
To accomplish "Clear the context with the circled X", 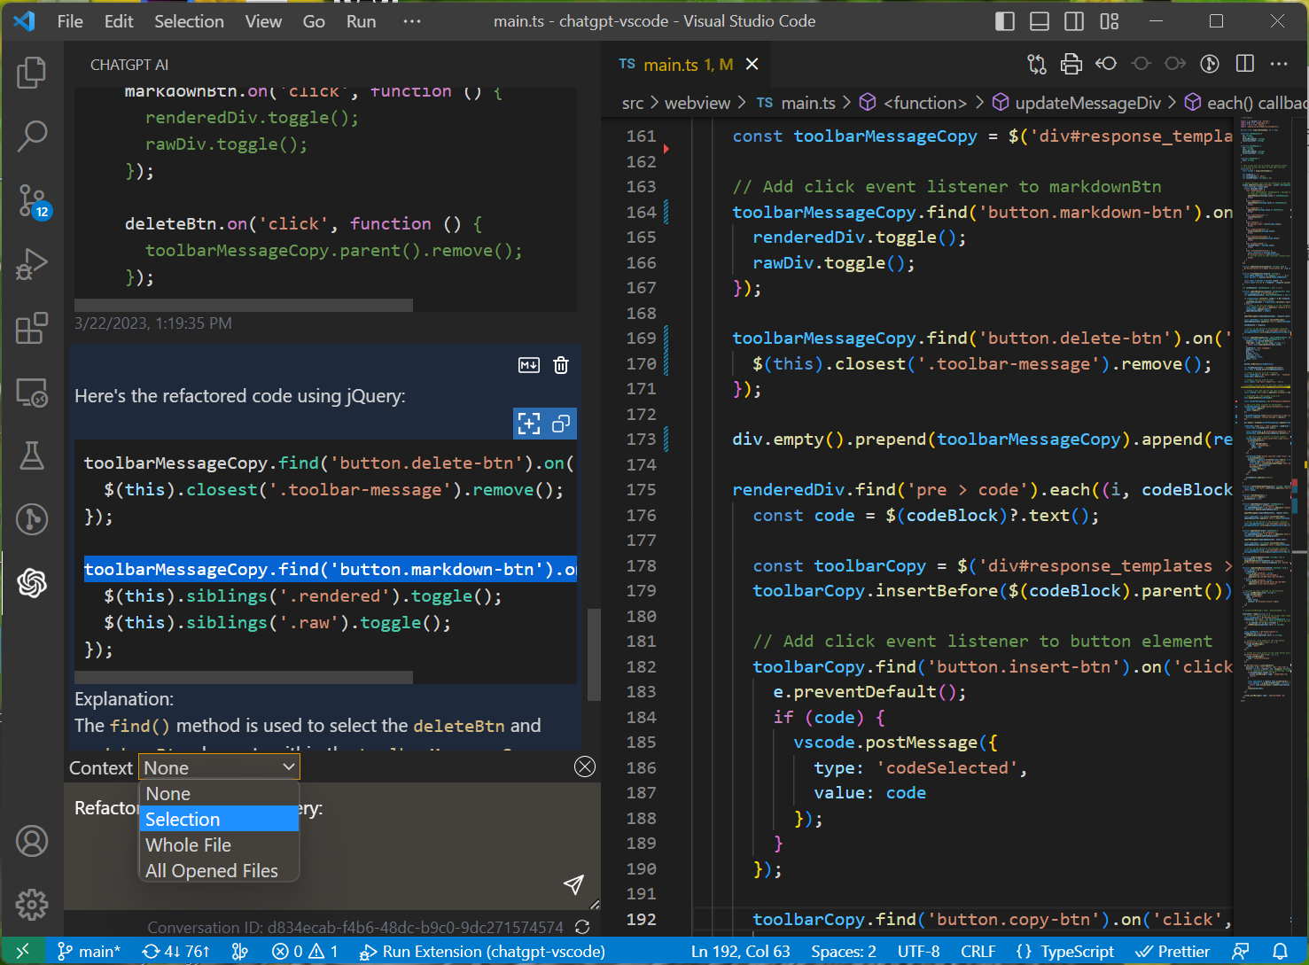I will tap(585, 767).
